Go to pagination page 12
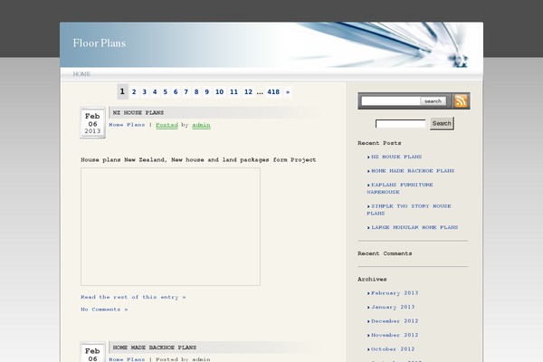543x362 pixels. 248,91
